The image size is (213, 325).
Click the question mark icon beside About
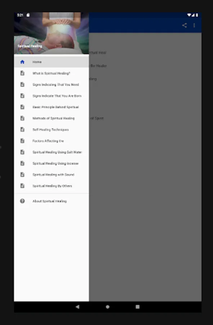point(22,201)
